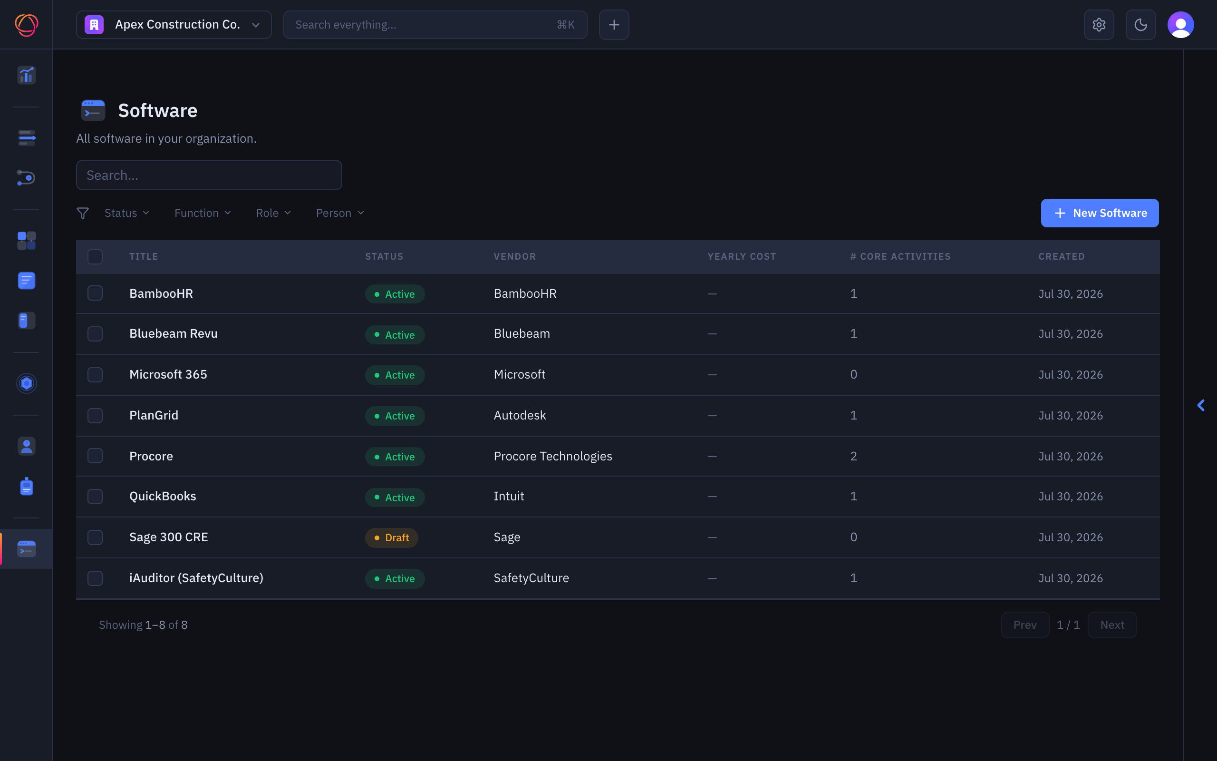1217x761 pixels.
Task: Open the Sage 300 CRE entry
Action: click(168, 537)
